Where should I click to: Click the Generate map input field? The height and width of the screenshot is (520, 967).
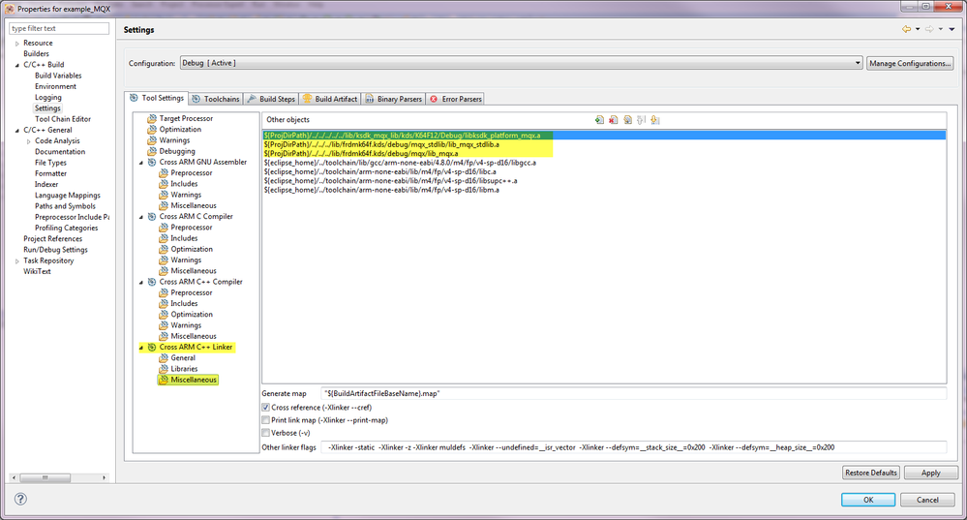click(x=634, y=393)
